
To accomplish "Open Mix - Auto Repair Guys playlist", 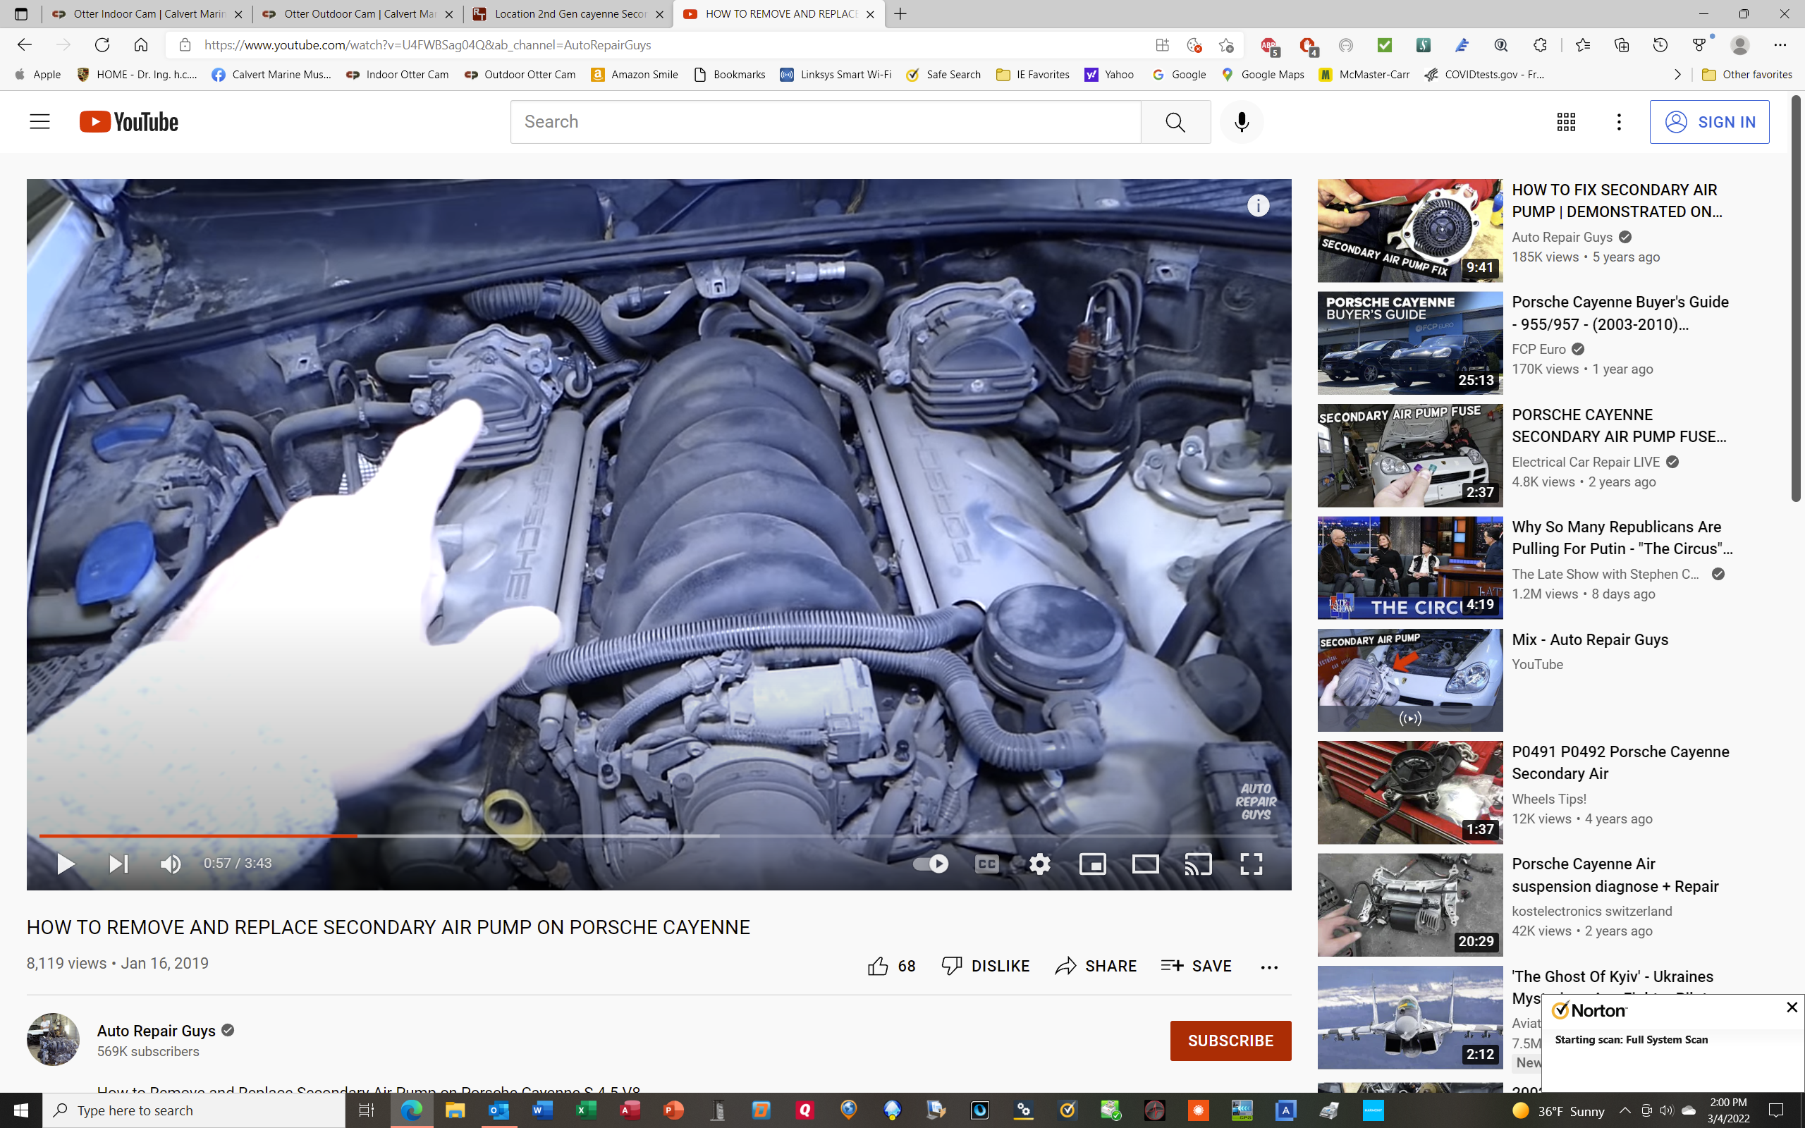I will [x=1589, y=639].
